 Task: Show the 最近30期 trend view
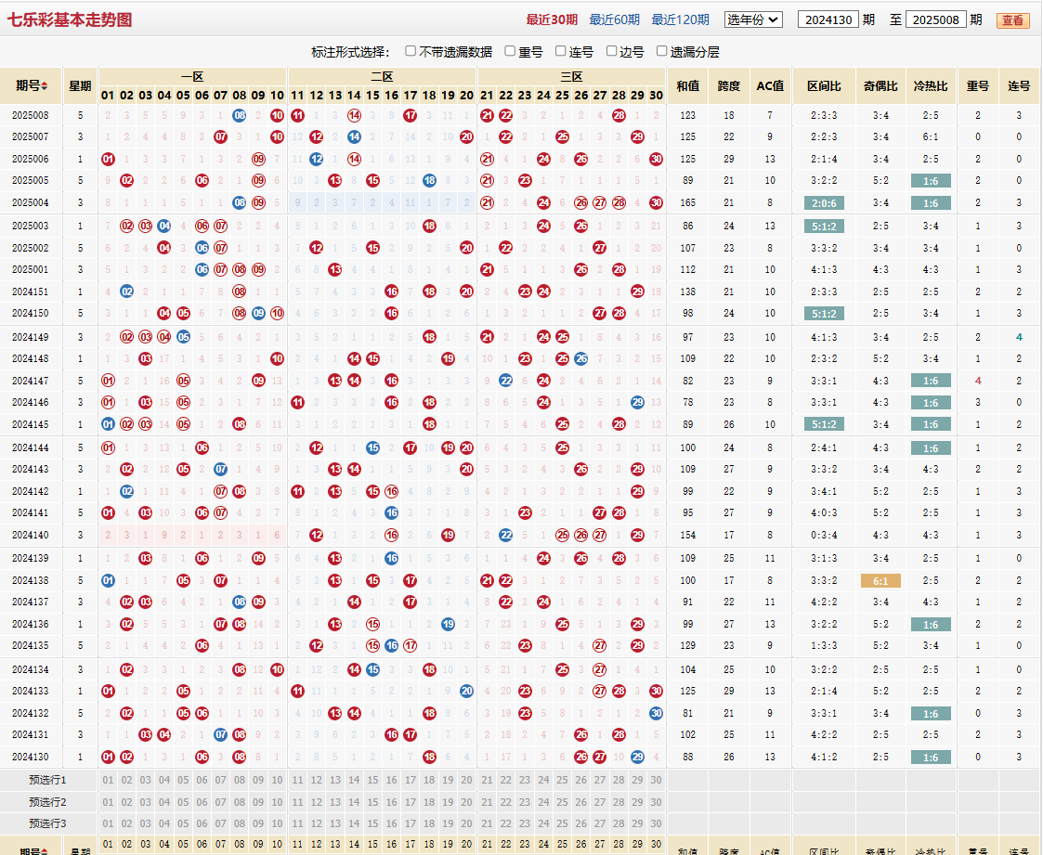pyautogui.click(x=552, y=19)
